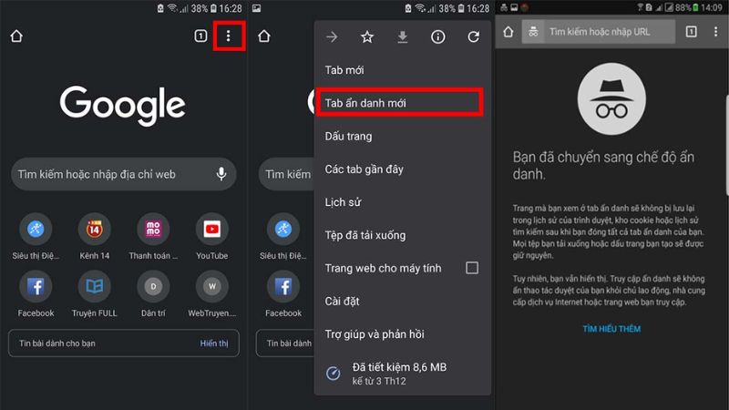Tap page info icon in menu toolbar
Image resolution: width=729 pixels, height=410 pixels.
pyautogui.click(x=438, y=36)
